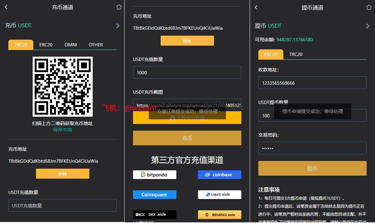Click the TBtBkGDdQdKbtd6BJm7BFKEUnQ4CiUaWia address in middle panel
Image resolution: width=375 pixels, height=223 pixels.
pos(178,28)
